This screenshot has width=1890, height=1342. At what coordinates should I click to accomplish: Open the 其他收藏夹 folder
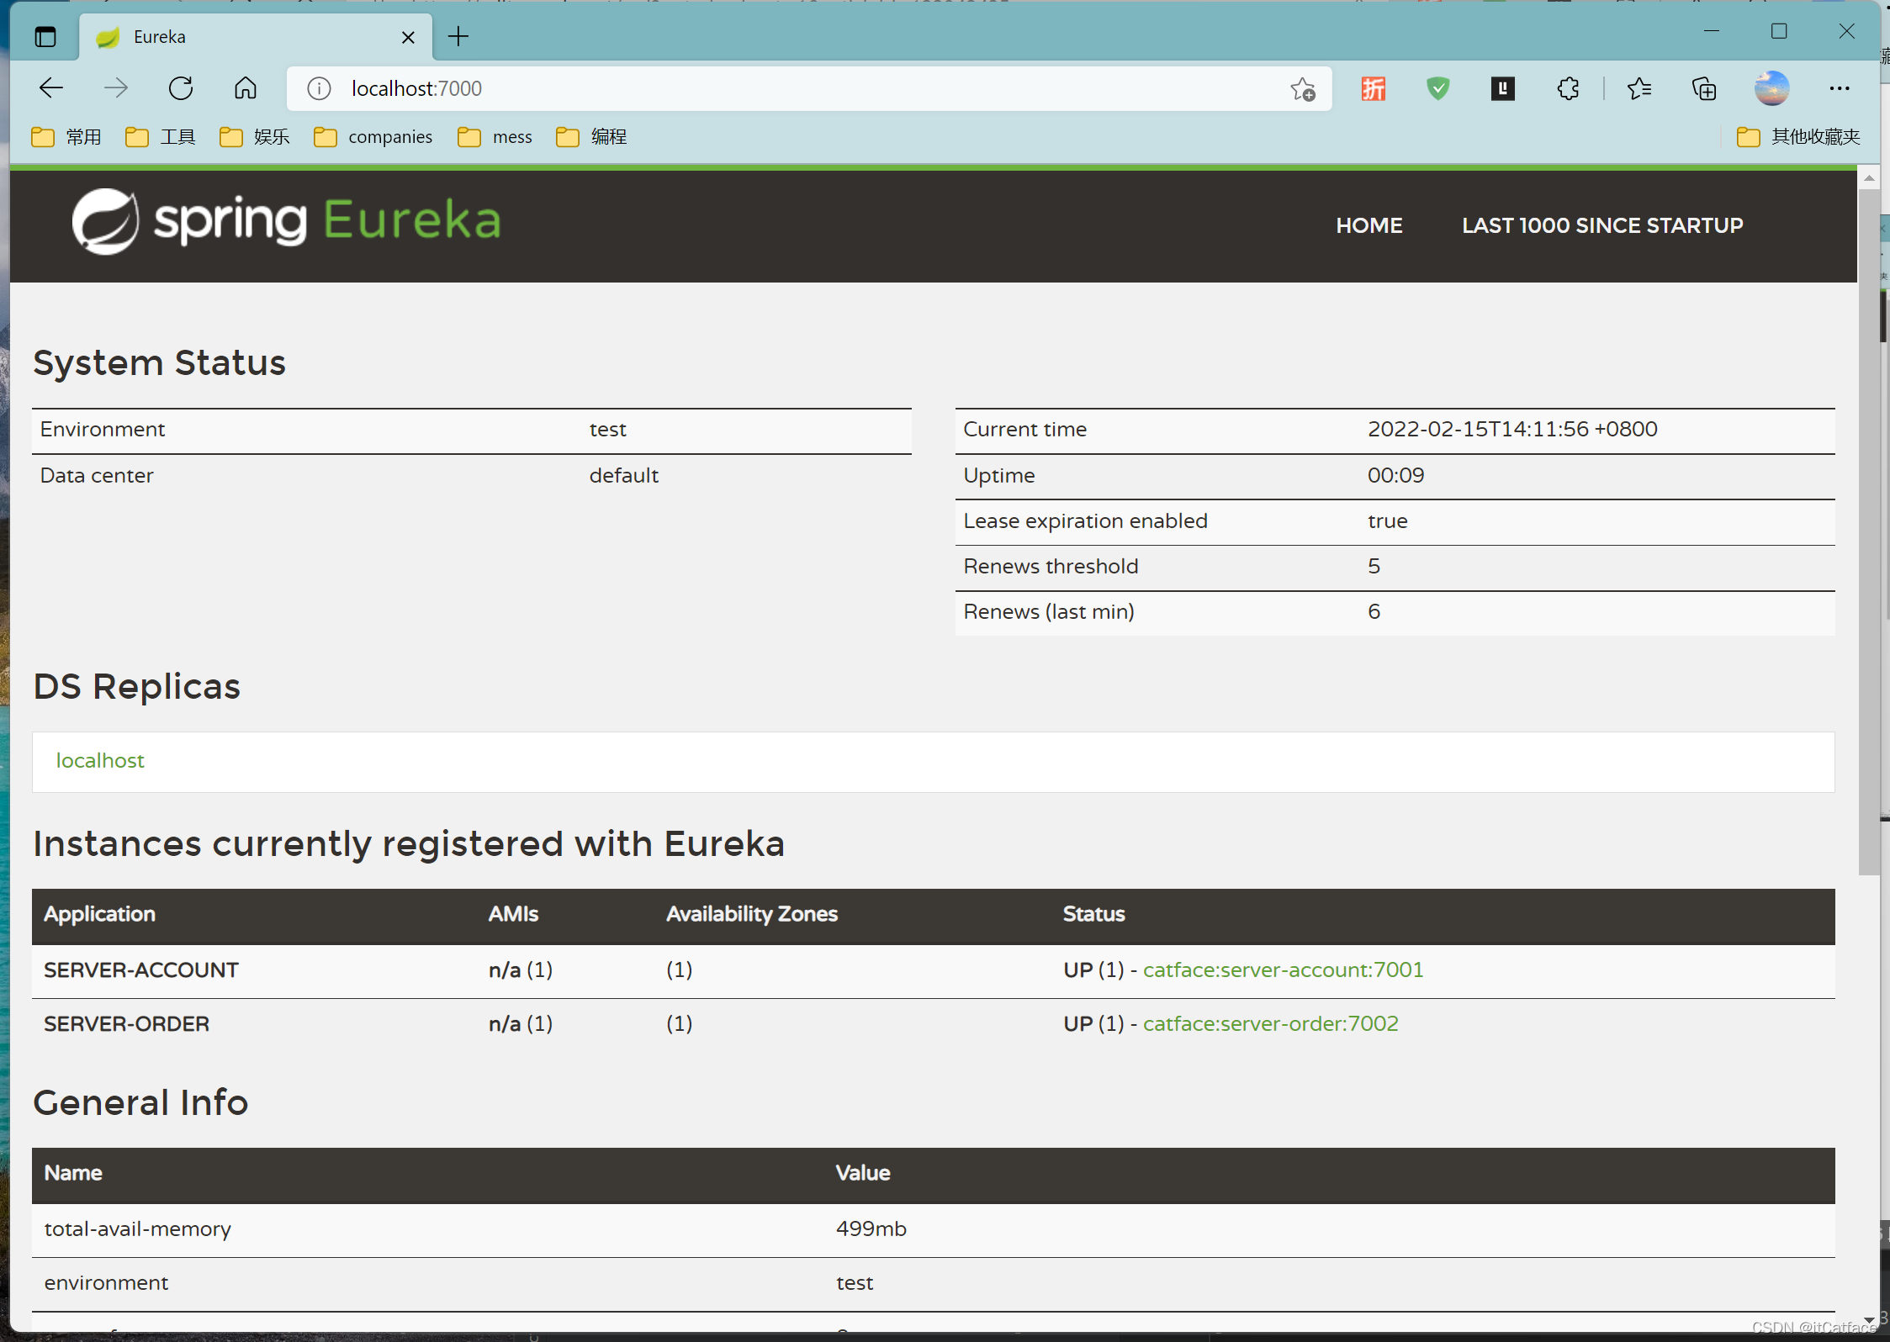[1798, 137]
